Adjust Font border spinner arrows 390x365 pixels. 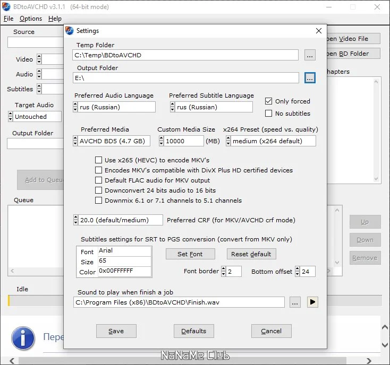(224, 271)
